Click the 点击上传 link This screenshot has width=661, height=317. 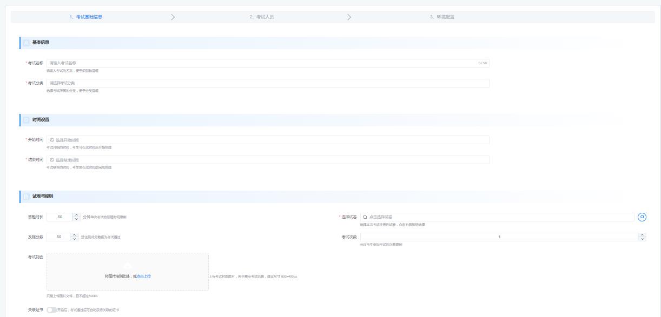point(143,276)
